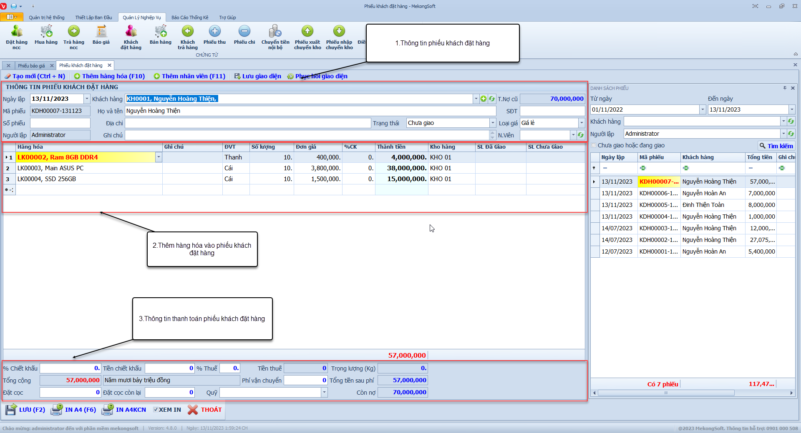
Task: Expand the Trạng thái dropdown
Action: pos(493,123)
